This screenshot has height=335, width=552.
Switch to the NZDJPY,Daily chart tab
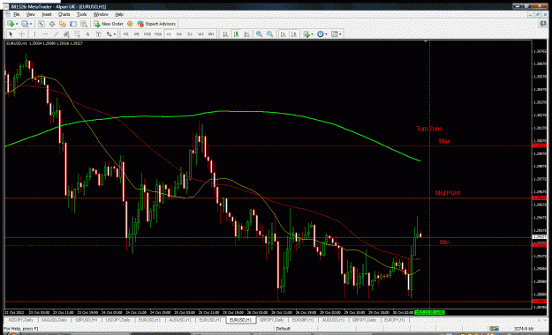21,320
